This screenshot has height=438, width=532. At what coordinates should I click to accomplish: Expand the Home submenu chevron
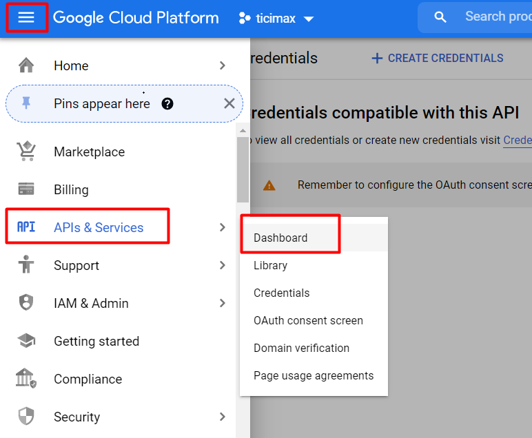pyautogui.click(x=223, y=65)
